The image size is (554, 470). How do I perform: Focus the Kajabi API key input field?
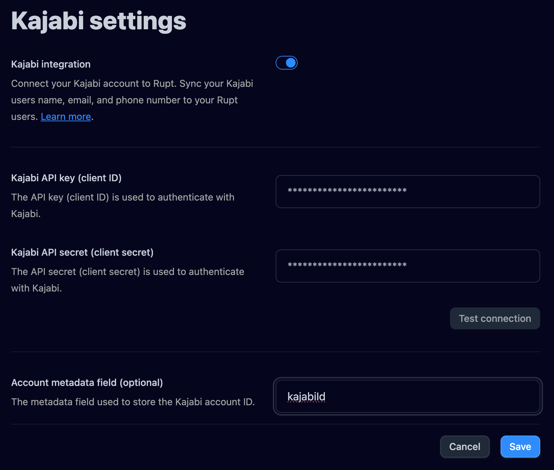pyautogui.click(x=408, y=192)
